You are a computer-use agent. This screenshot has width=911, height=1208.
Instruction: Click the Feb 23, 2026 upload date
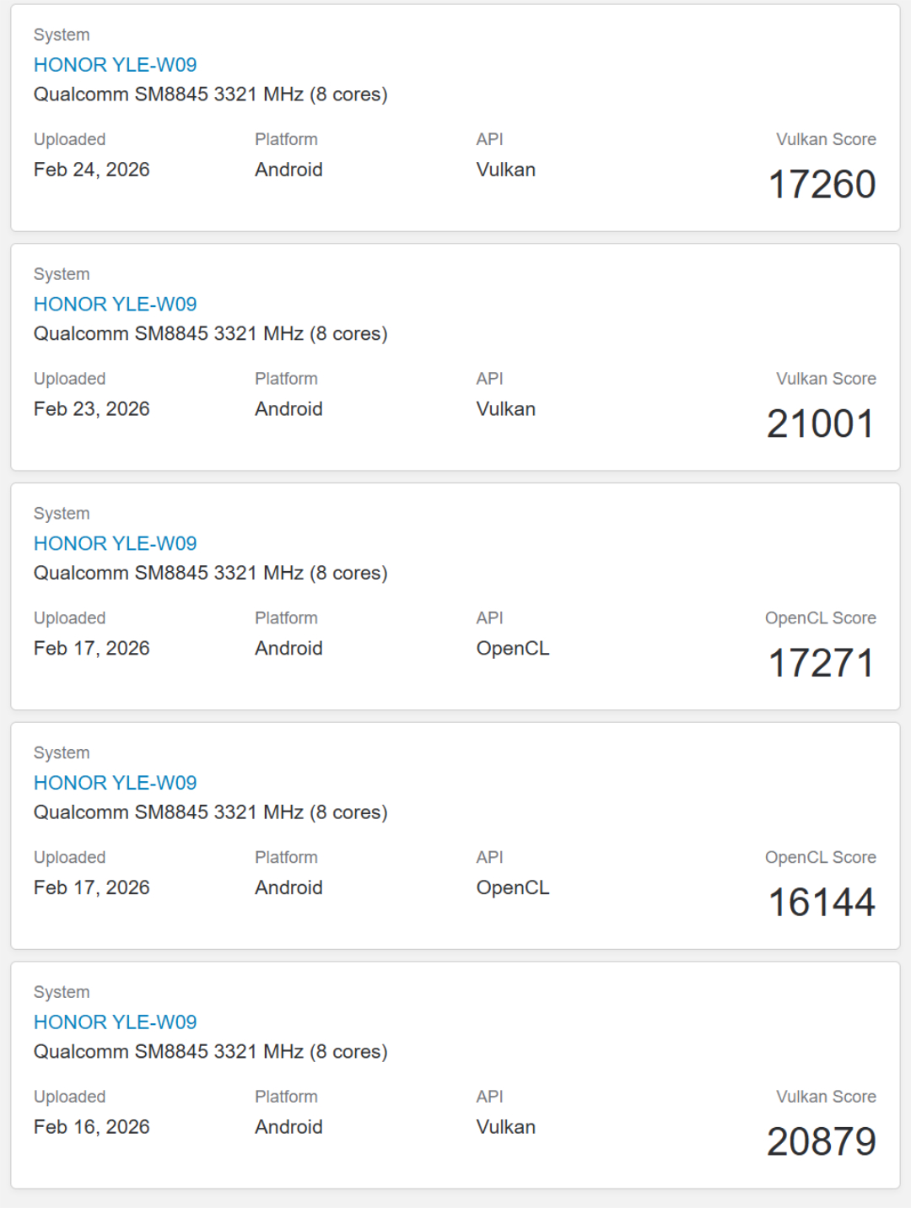(91, 409)
